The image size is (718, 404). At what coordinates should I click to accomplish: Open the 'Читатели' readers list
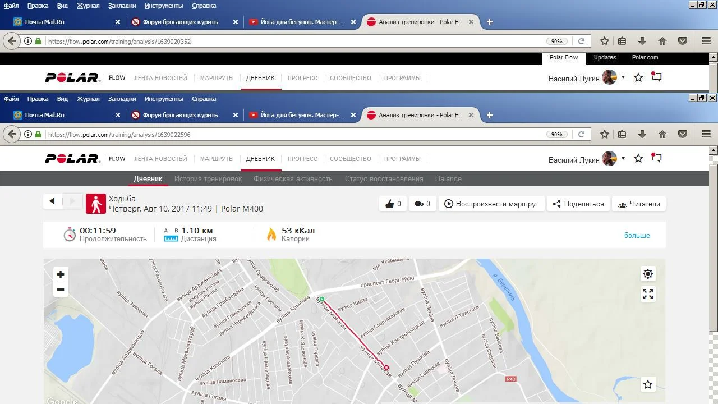[638, 204]
